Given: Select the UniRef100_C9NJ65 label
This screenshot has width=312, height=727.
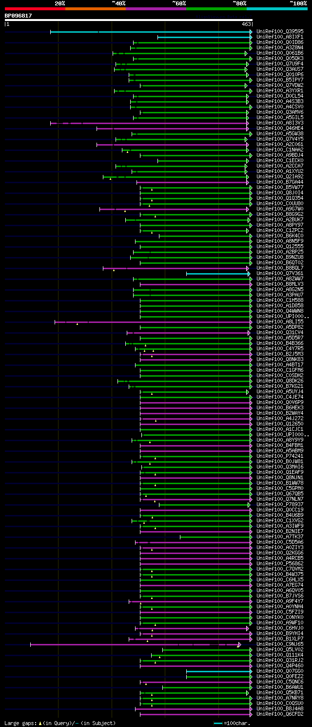Looking at the screenshot, I should [x=280, y=644].
